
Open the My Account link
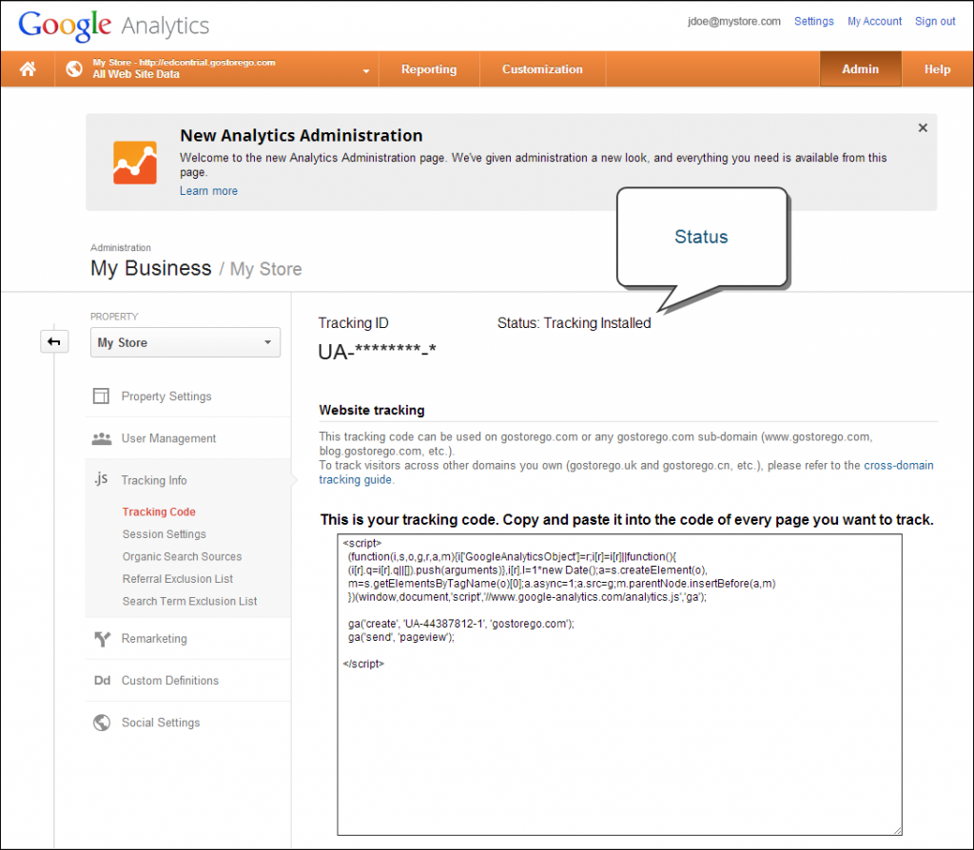coord(874,21)
